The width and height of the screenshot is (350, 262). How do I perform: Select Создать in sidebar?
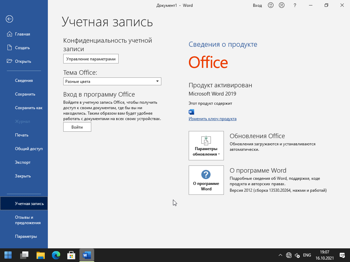24,48
